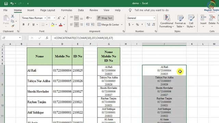Screen dimensions: 219x123
Task: Decrease the cell indent
Action: pyautogui.click(x=88, y=25)
